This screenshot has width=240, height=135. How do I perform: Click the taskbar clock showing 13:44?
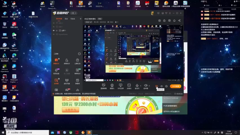click(x=229, y=132)
